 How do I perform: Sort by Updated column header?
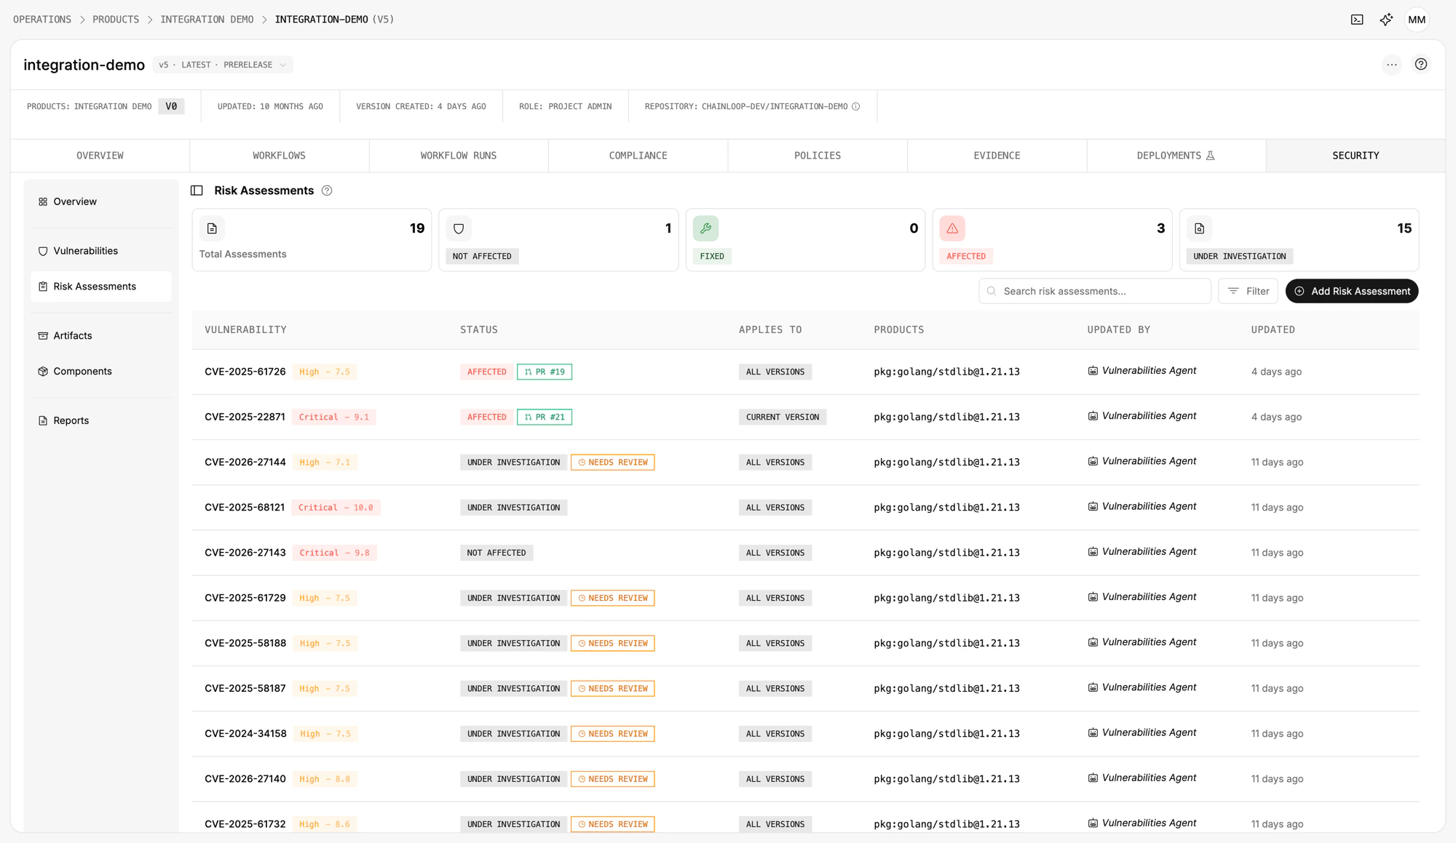point(1273,329)
